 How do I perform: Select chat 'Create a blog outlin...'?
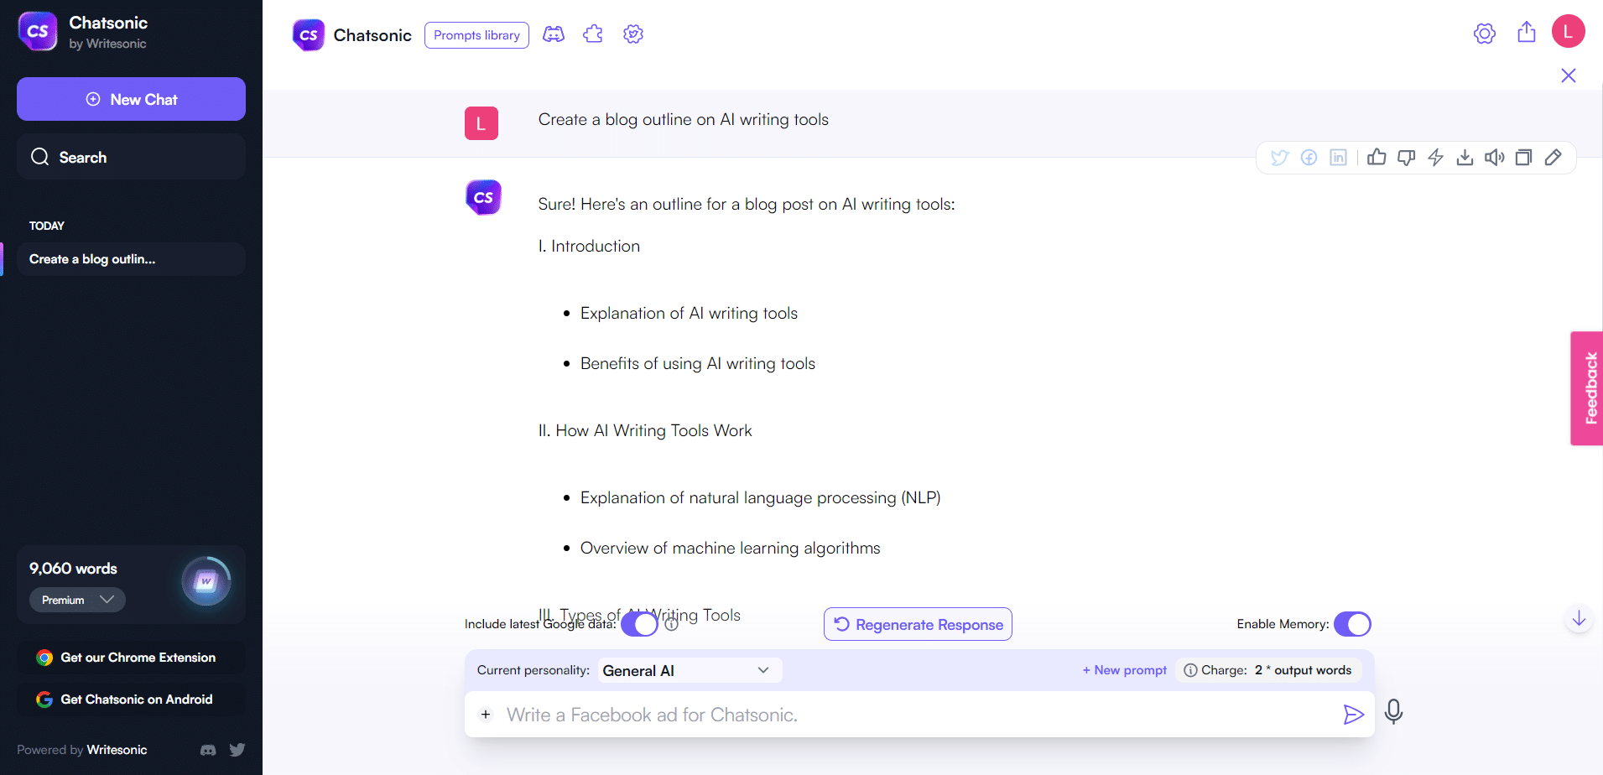click(131, 259)
